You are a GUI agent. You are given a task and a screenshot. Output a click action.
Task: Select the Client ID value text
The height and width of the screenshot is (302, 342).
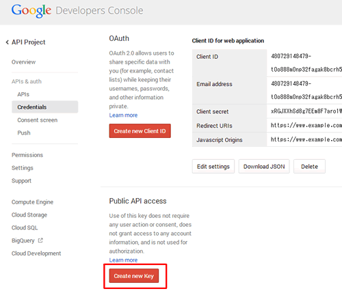pyautogui.click(x=306, y=63)
